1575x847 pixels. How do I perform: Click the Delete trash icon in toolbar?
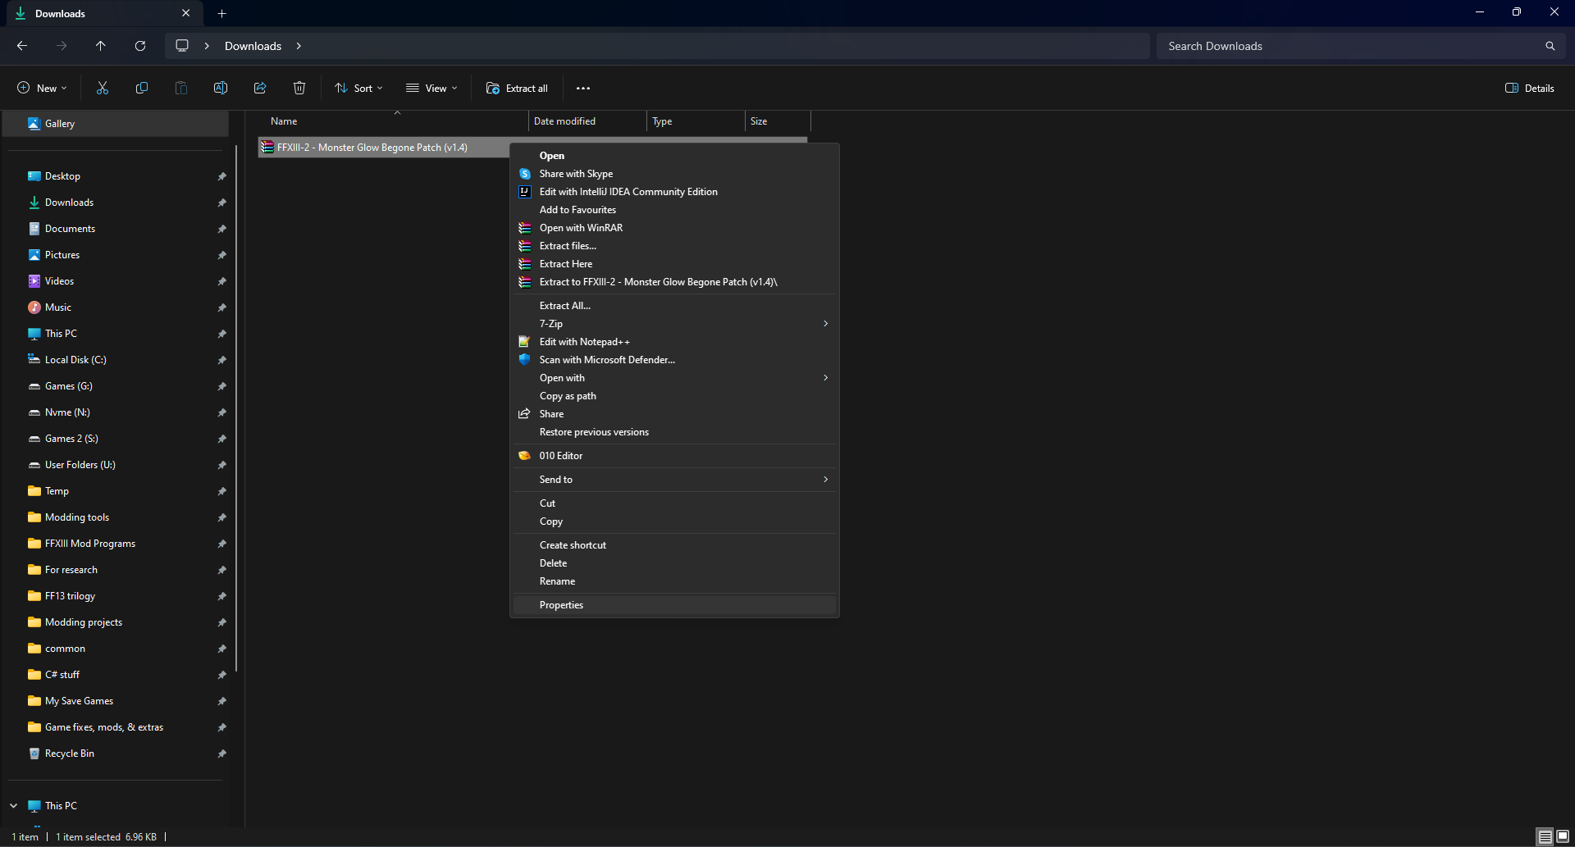(x=299, y=88)
